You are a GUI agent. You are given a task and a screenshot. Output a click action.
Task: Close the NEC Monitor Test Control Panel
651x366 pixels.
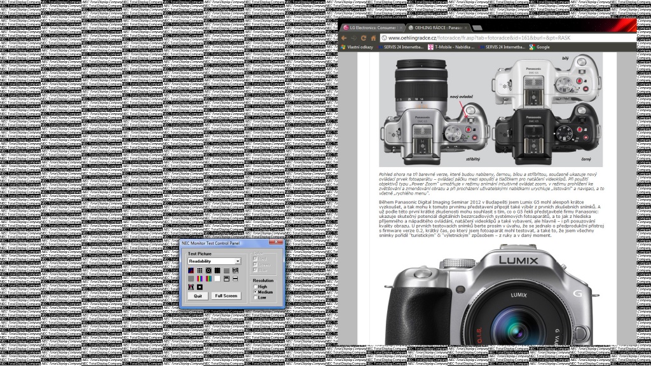[276, 242]
